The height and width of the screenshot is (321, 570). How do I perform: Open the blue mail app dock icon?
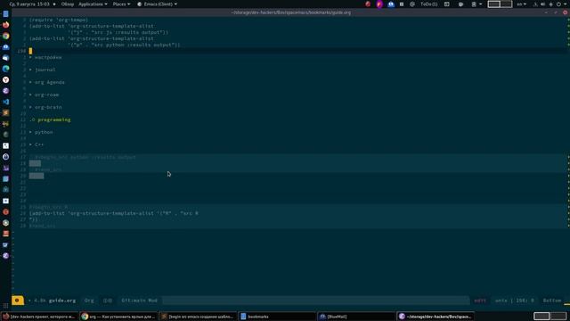click(x=6, y=46)
